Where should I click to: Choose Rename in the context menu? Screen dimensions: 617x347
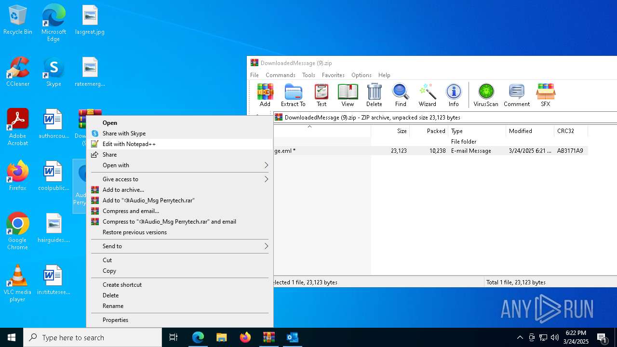180,306
